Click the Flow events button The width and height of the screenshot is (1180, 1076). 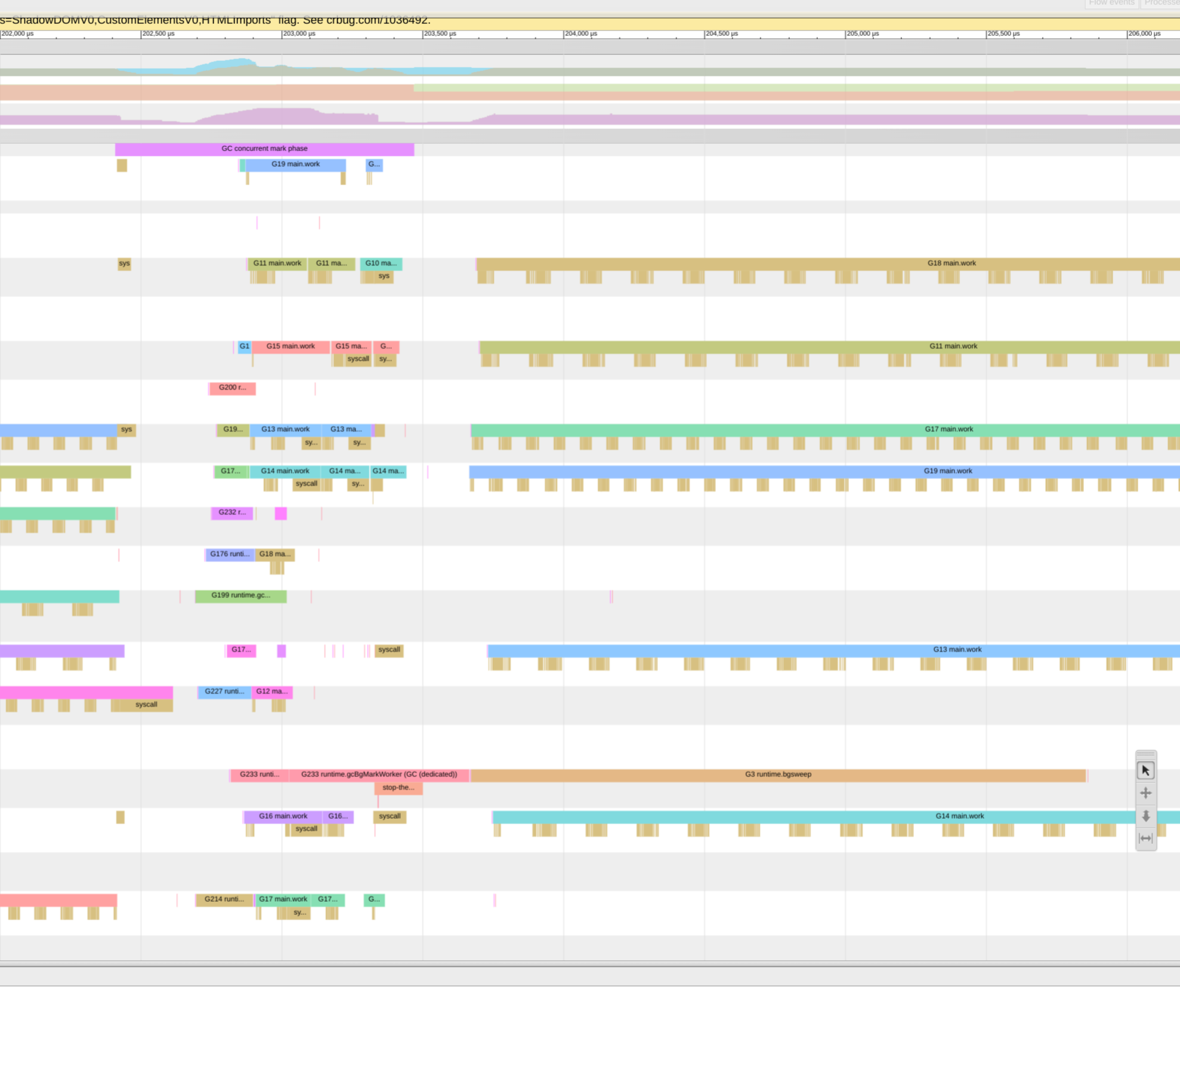pos(1111,4)
